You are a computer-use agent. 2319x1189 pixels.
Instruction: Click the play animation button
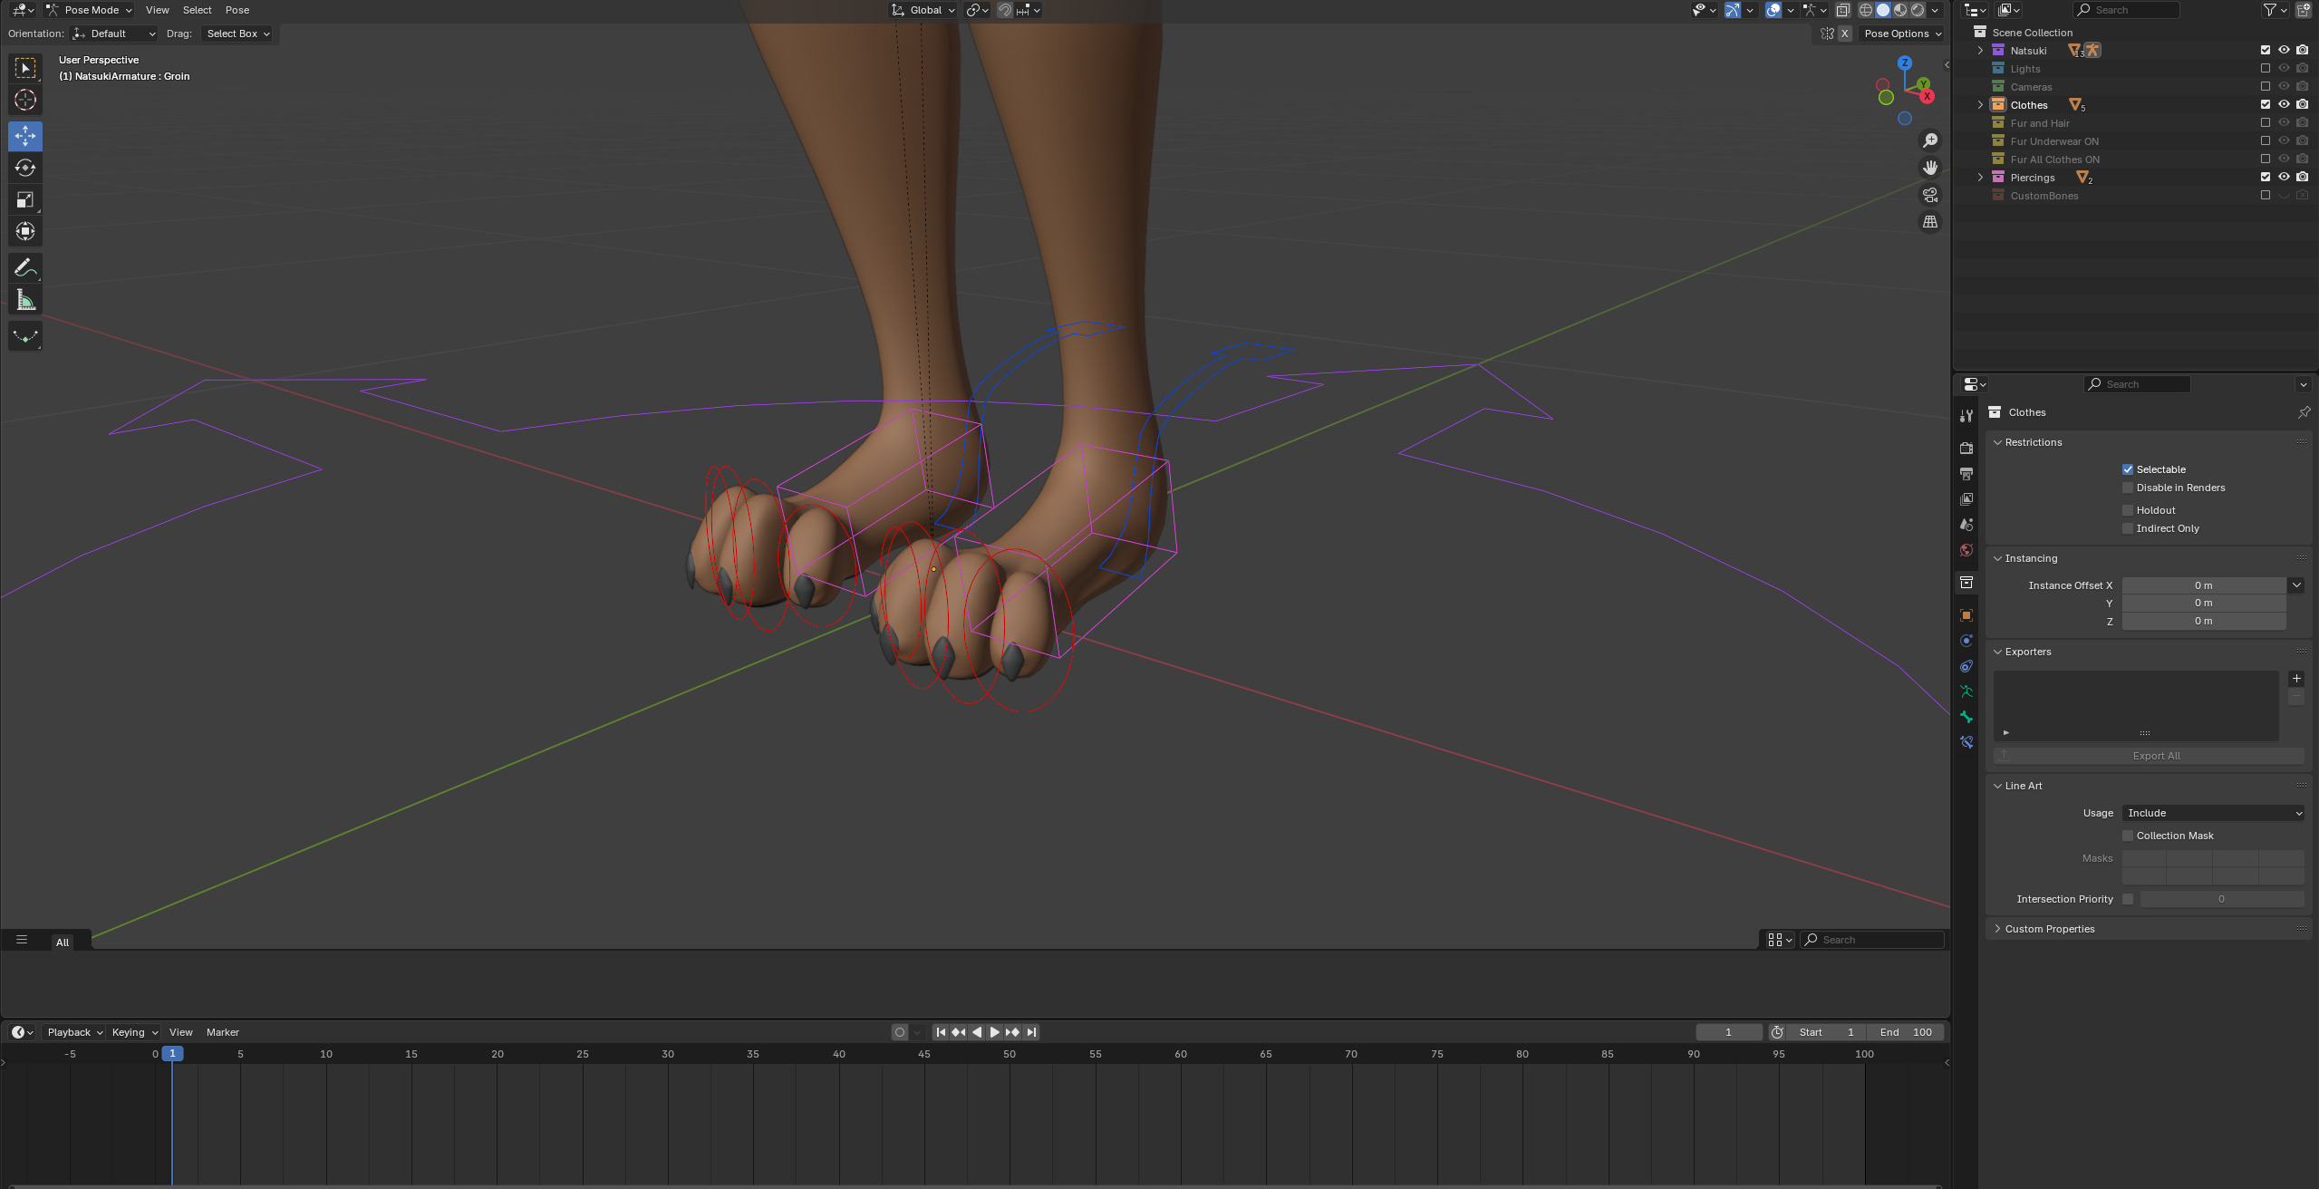pos(994,1032)
